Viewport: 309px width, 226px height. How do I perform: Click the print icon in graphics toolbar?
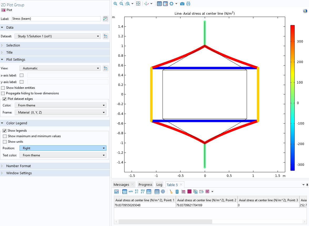pyautogui.click(x=188, y=4)
